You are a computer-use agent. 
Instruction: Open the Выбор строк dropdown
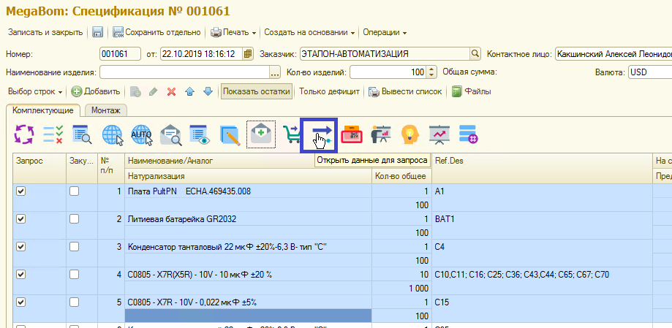pos(37,91)
